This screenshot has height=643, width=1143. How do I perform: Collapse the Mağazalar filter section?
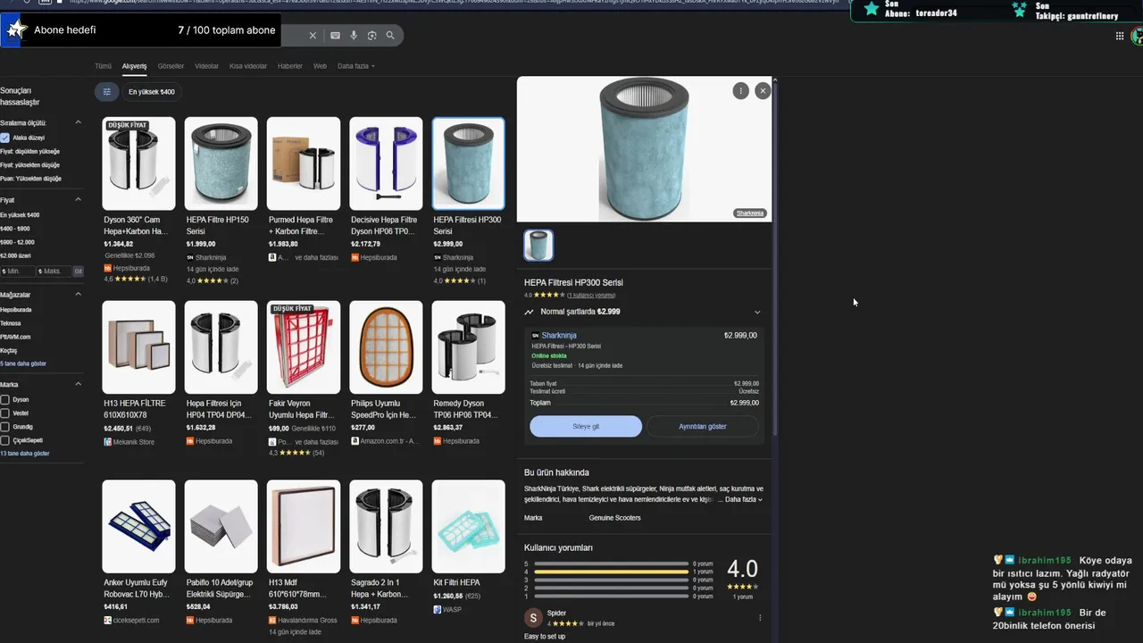pyautogui.click(x=78, y=294)
